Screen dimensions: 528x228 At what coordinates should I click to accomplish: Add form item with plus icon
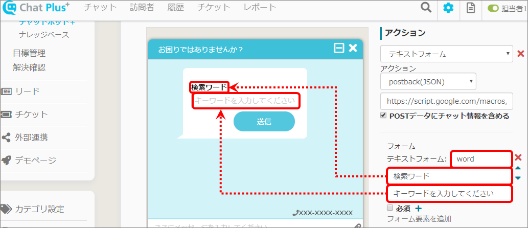click(x=418, y=208)
